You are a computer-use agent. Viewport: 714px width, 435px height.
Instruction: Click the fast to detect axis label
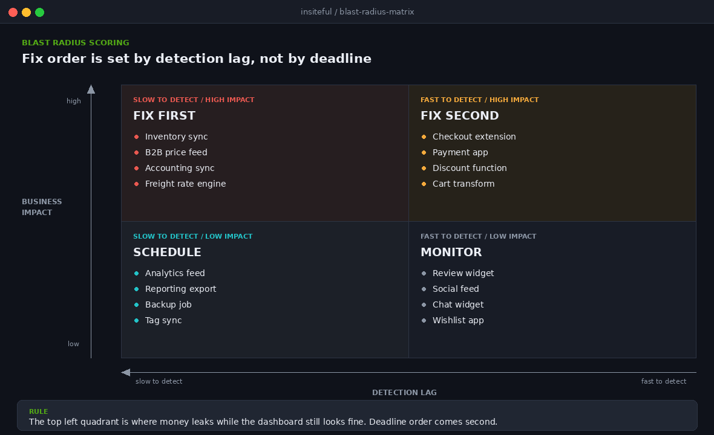663,381
